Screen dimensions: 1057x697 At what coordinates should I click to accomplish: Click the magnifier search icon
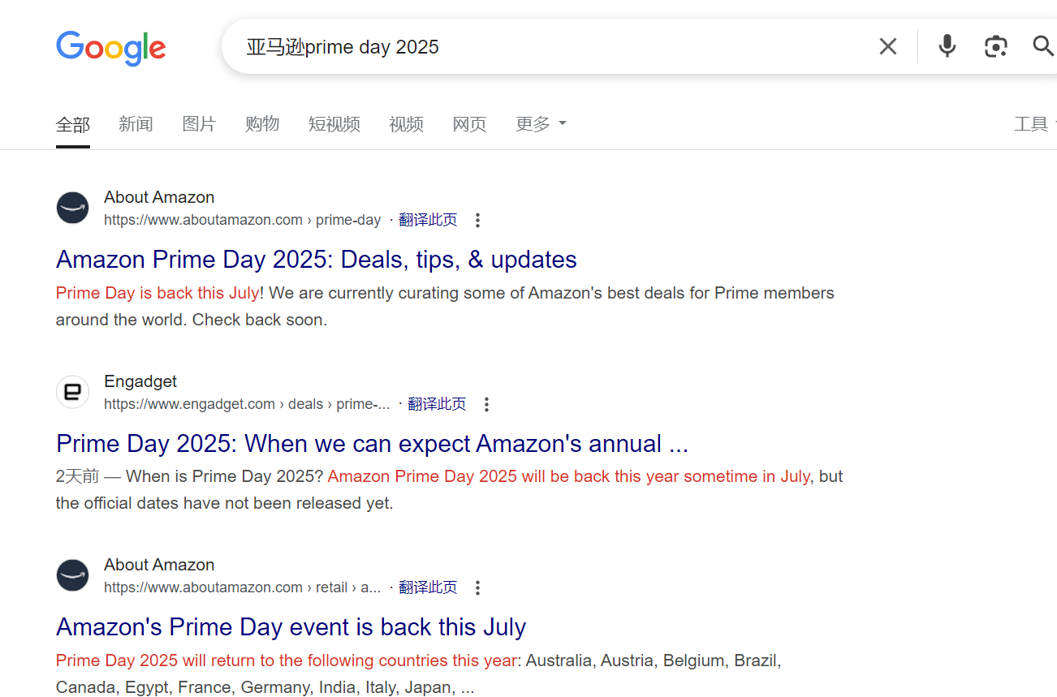1043,46
